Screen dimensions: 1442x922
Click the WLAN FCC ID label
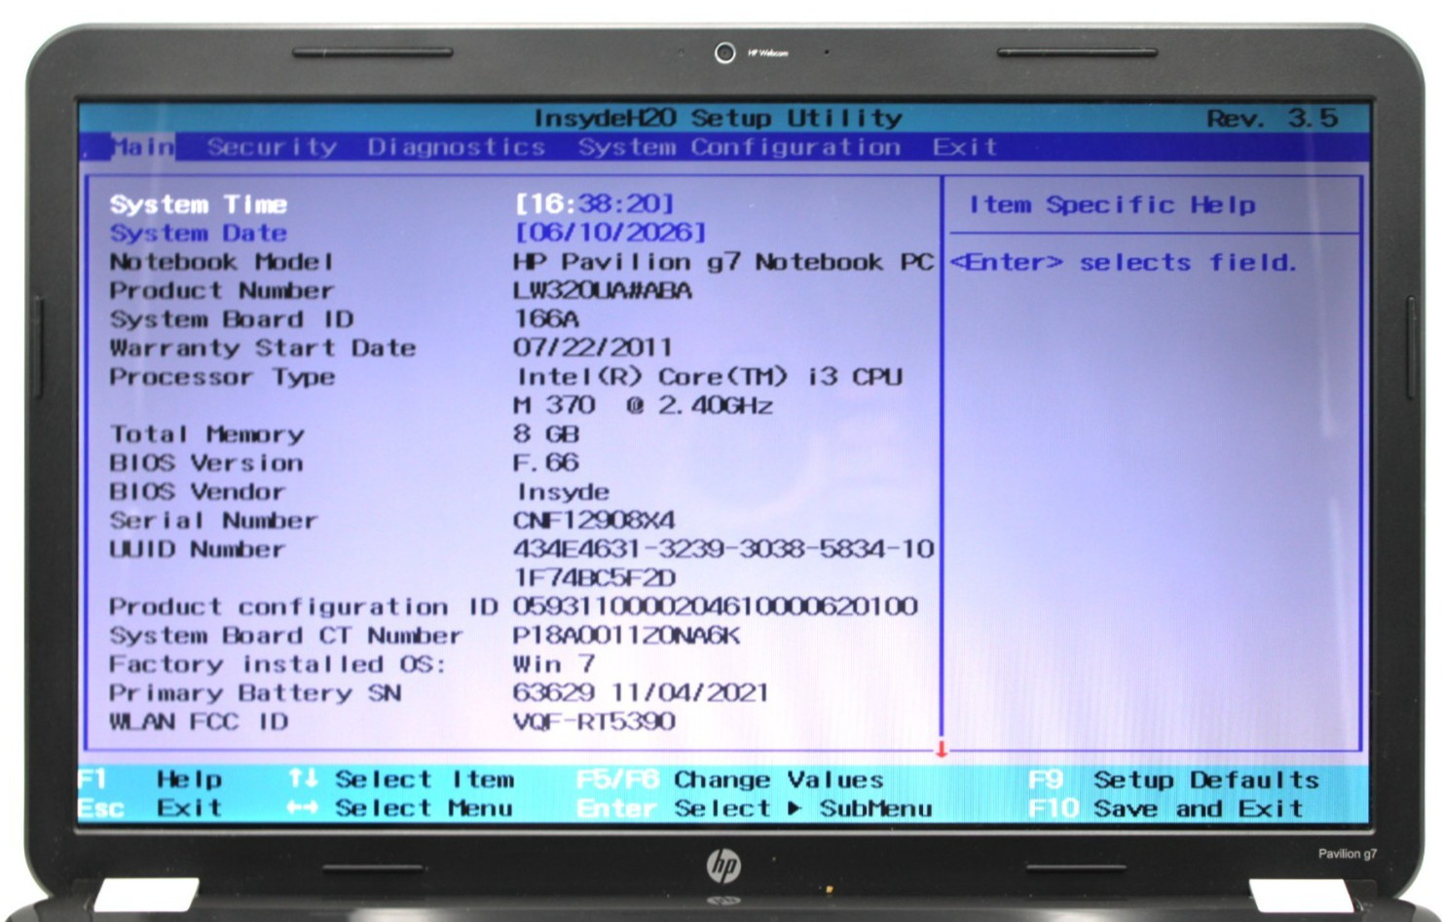[199, 721]
